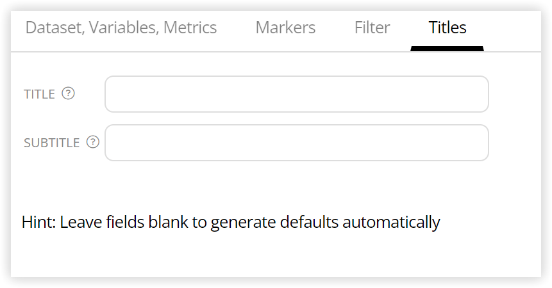The width and height of the screenshot is (552, 288).
Task: Return to dataset and metrics settings tab
Action: 121,28
